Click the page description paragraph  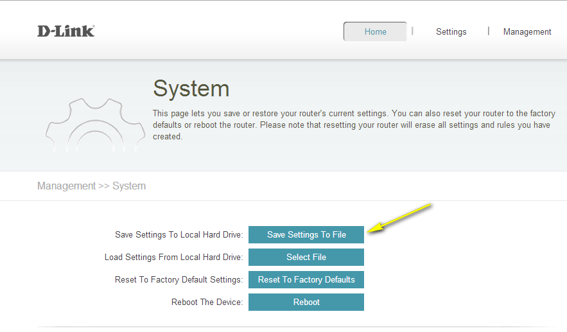[353, 125]
